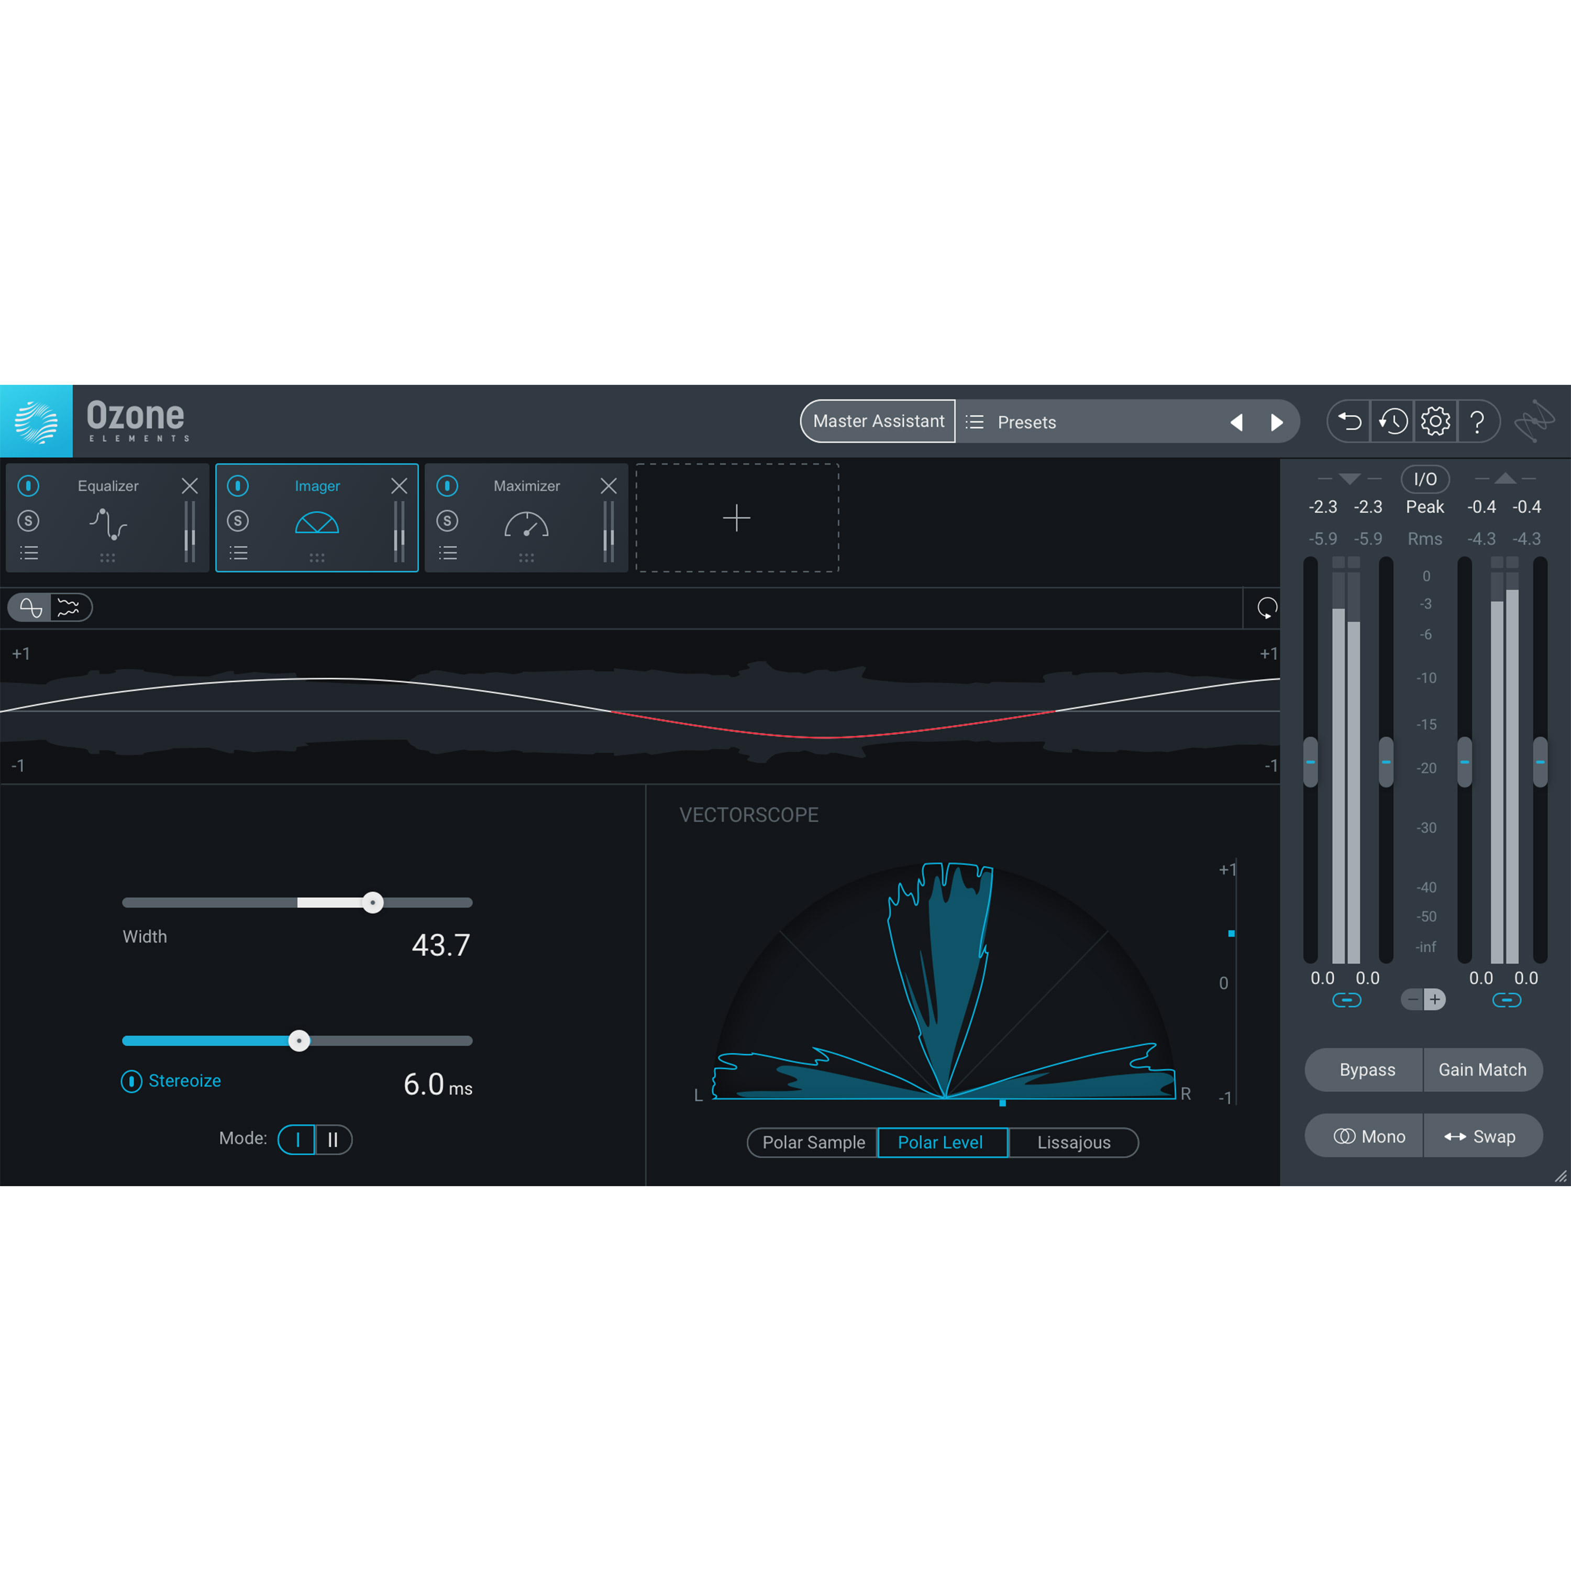Show the stereo width spectrum view
Screen dimensions: 1571x1571
(70, 607)
